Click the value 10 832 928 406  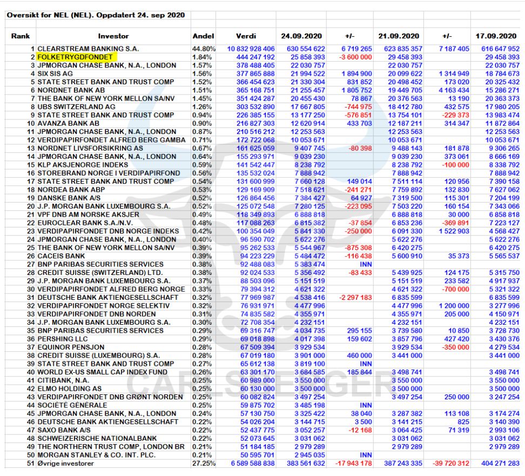[x=251, y=49]
